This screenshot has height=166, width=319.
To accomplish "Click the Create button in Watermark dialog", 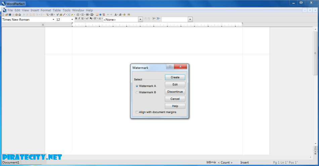I will click(175, 77).
